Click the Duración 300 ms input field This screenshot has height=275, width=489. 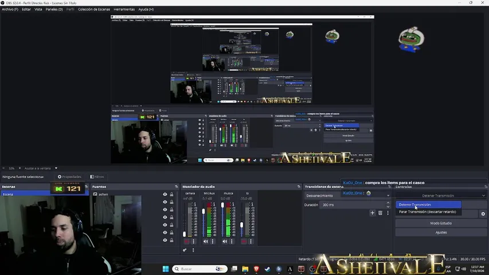click(x=353, y=205)
